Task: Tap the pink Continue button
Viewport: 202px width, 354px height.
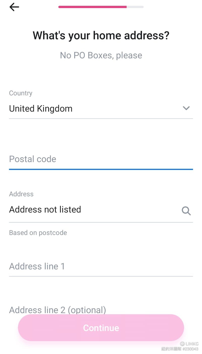Action: point(101,328)
